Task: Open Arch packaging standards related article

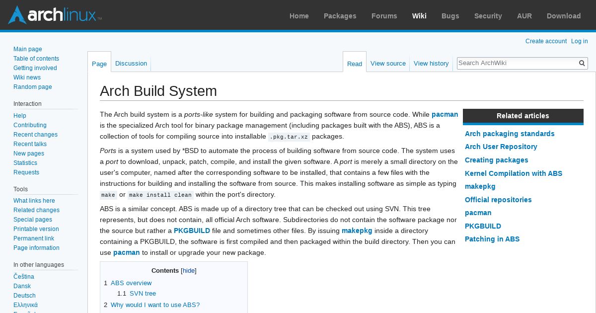Action: click(x=510, y=134)
